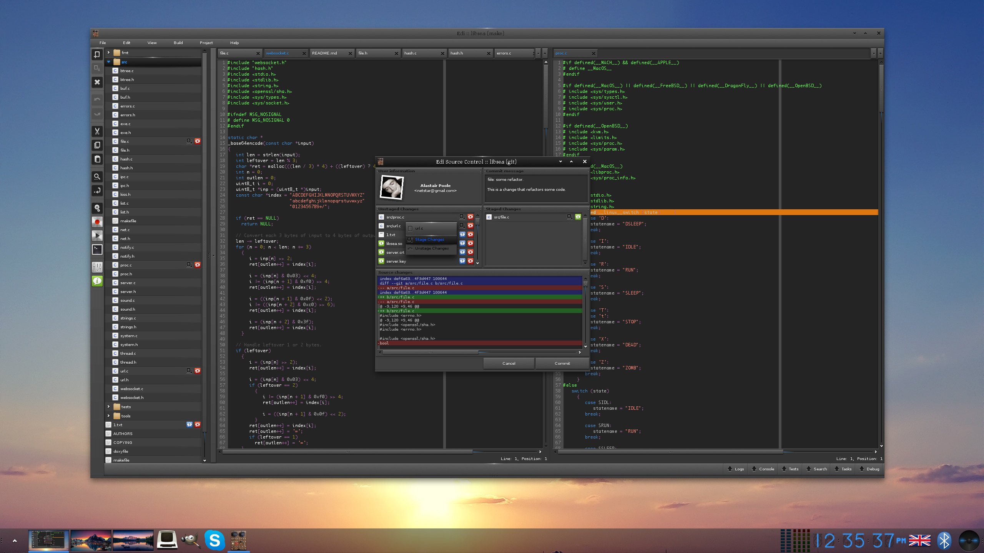This screenshot has height=553, width=984.
Task: Click red discard icon for src/proc.c
Action: click(470, 217)
